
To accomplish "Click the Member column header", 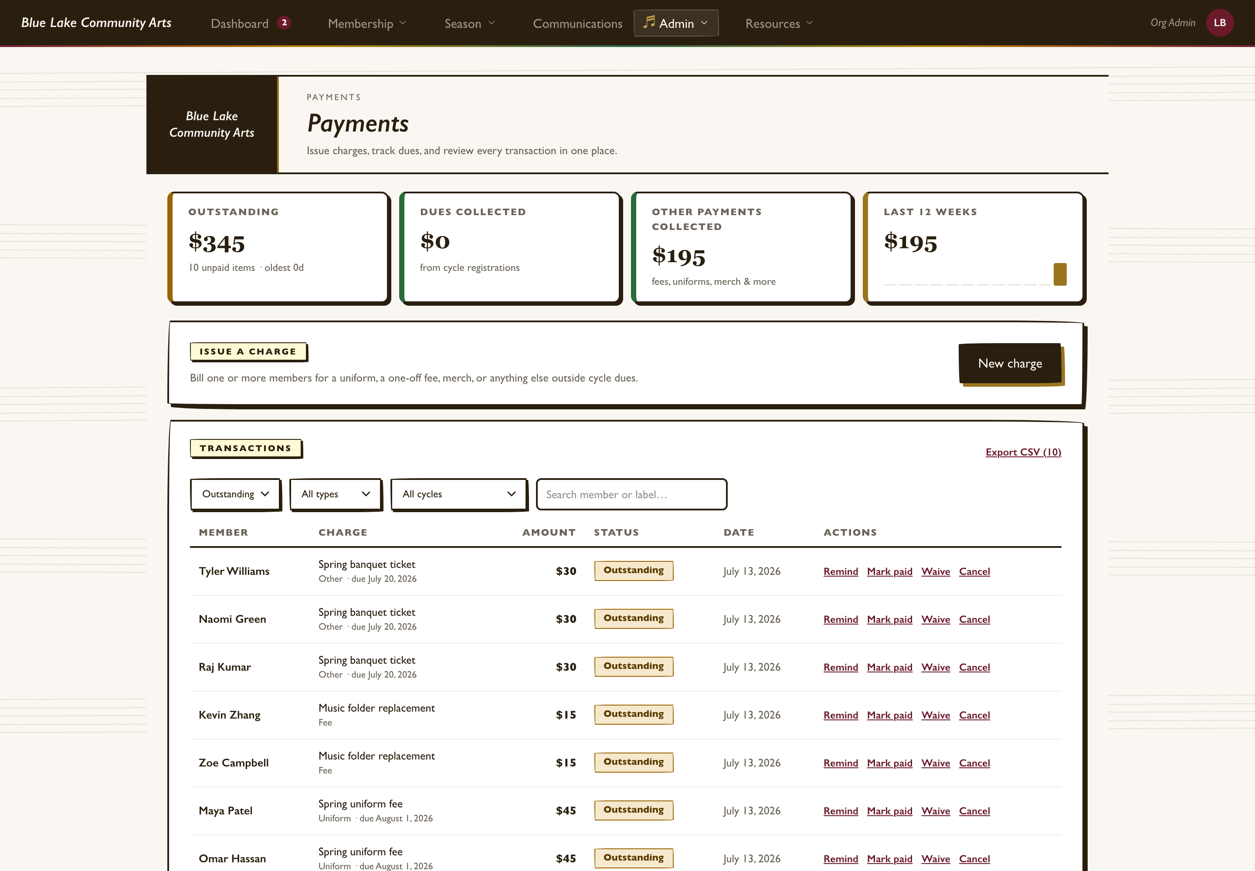I will coord(224,533).
